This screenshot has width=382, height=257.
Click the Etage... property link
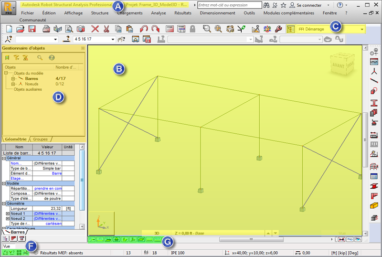[17, 179]
